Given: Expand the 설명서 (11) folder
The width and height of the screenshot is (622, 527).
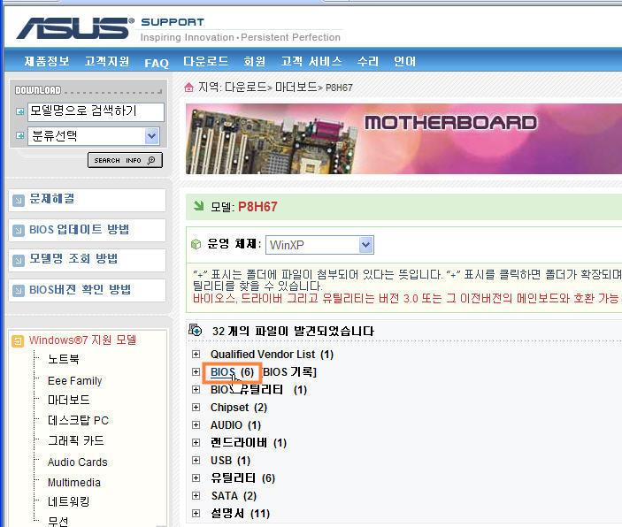Looking at the screenshot, I should (196, 514).
